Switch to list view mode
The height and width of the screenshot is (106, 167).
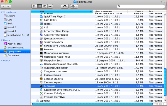tap(40, 6)
